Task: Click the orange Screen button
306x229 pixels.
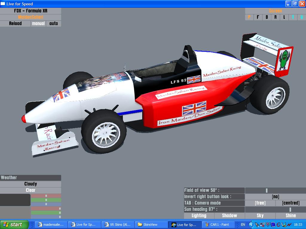Action: [275, 11]
